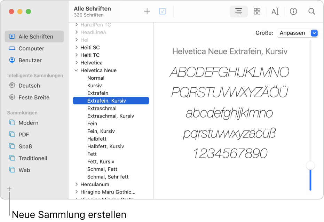Open the font information panel
324x222 pixels.
pos(293,11)
